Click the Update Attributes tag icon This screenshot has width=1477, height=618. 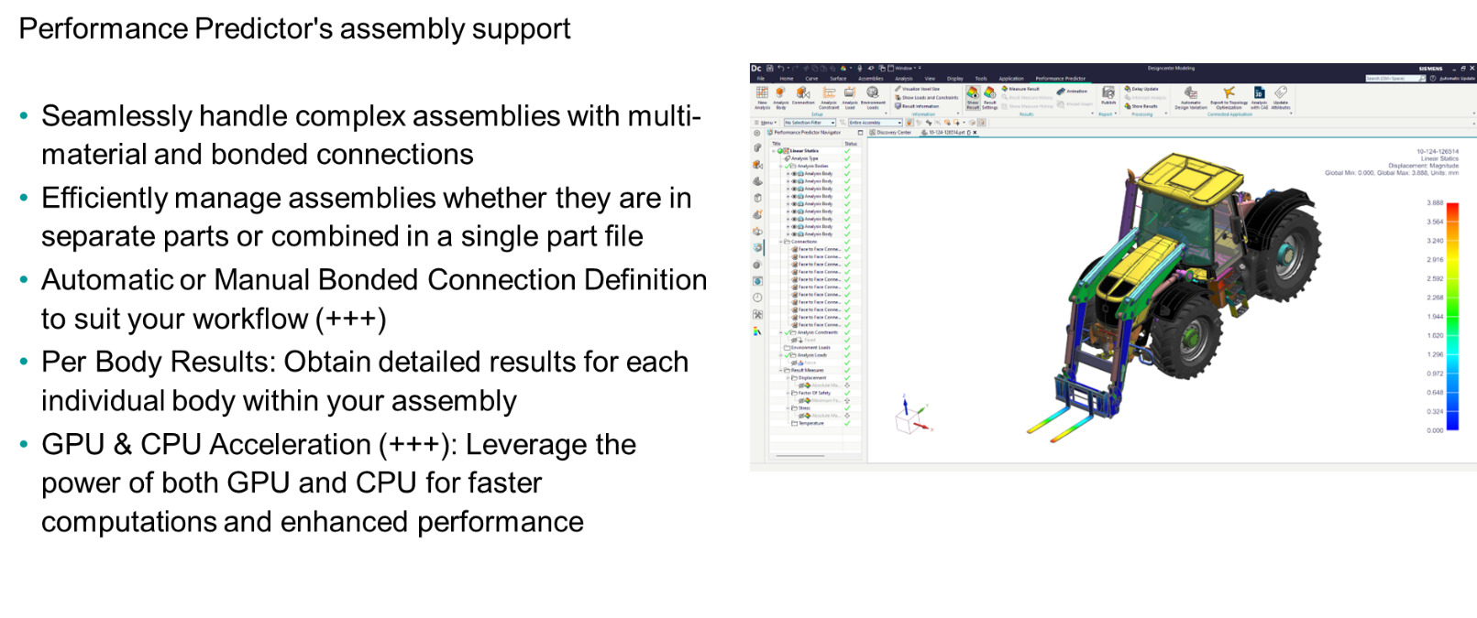coord(1281,93)
